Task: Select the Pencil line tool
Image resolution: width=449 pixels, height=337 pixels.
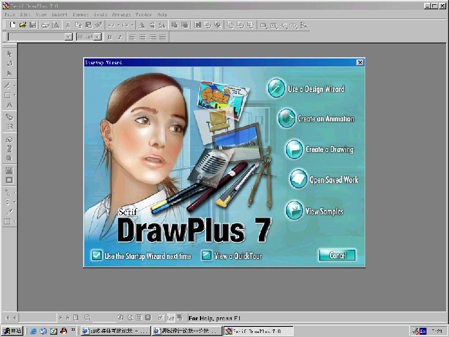Action: coord(8,86)
